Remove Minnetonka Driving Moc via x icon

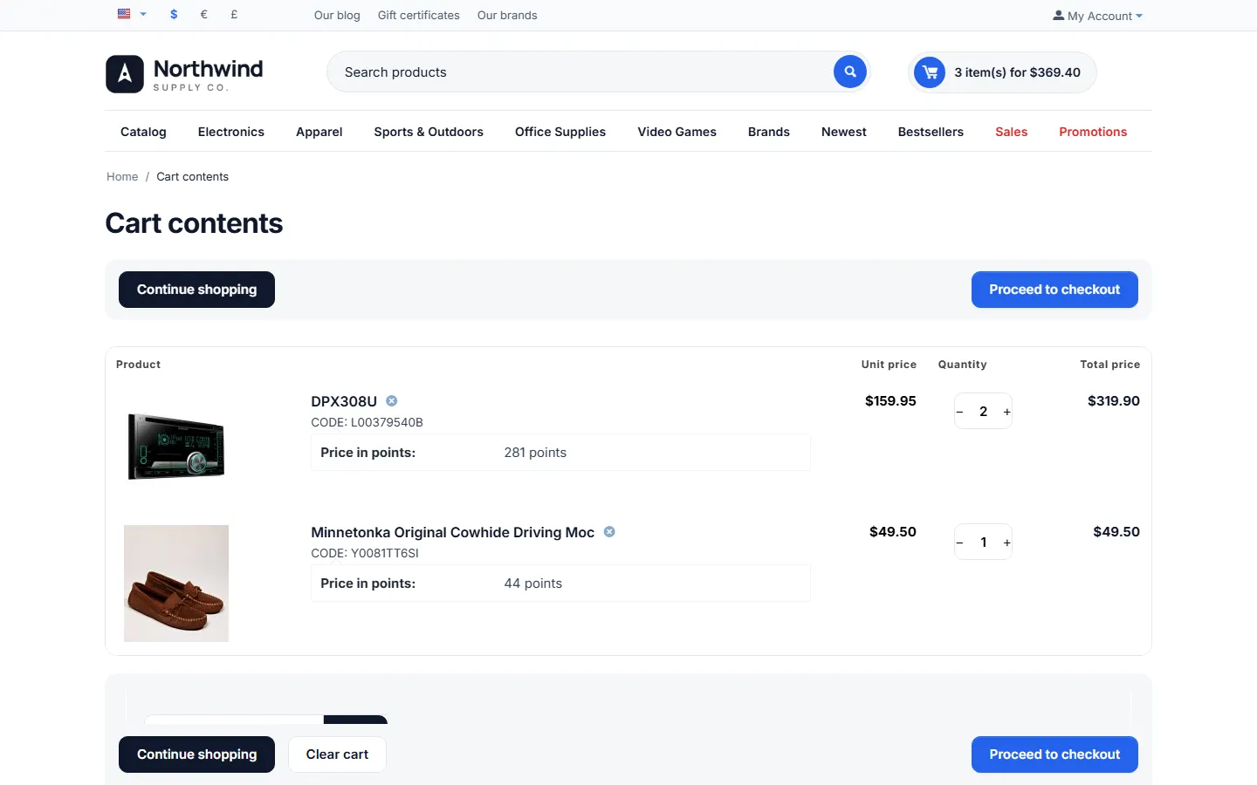coord(609,532)
